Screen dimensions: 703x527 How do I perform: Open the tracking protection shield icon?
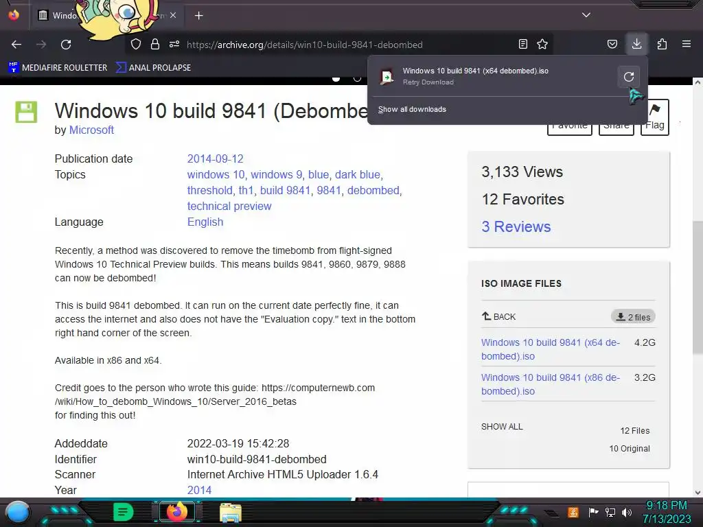(136, 44)
